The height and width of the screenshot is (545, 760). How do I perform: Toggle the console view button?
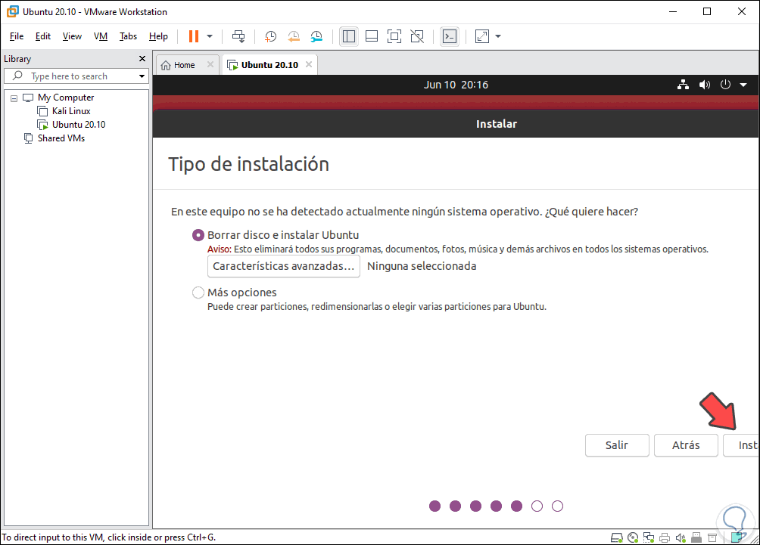tap(450, 36)
